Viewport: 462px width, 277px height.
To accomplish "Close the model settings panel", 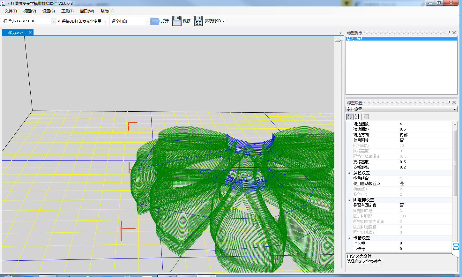I will (454, 102).
